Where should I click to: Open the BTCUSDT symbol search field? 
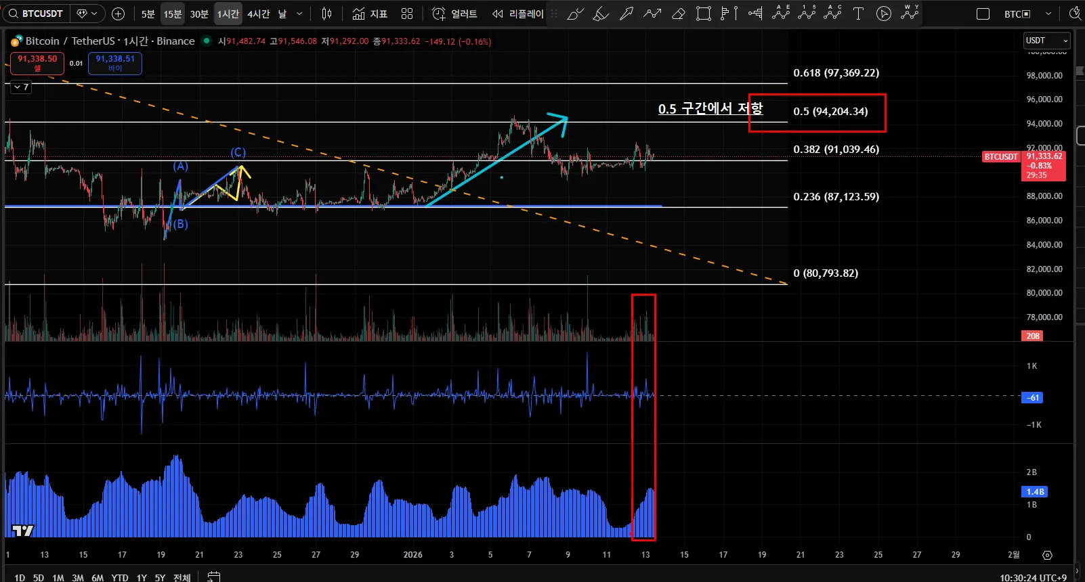pyautogui.click(x=36, y=14)
